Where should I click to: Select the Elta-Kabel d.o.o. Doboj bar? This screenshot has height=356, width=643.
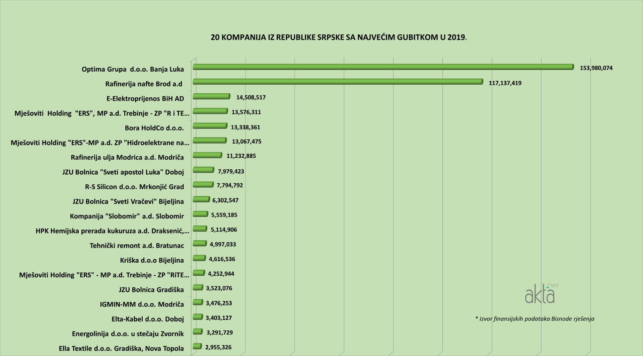(x=198, y=317)
